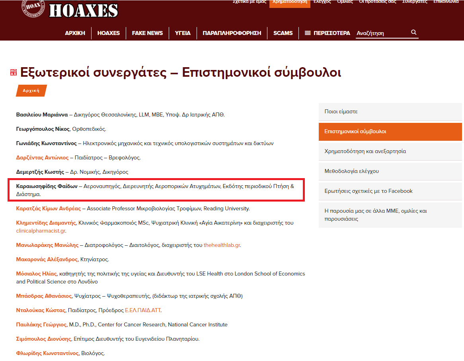Select Επιστημονικοί σύμβουλοι in sidebar
The image size is (464, 361).
point(390,132)
